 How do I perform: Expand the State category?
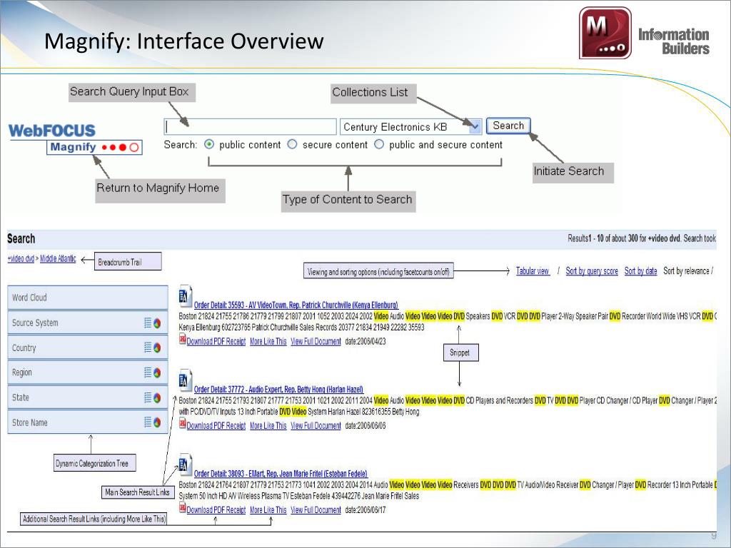[x=88, y=397]
